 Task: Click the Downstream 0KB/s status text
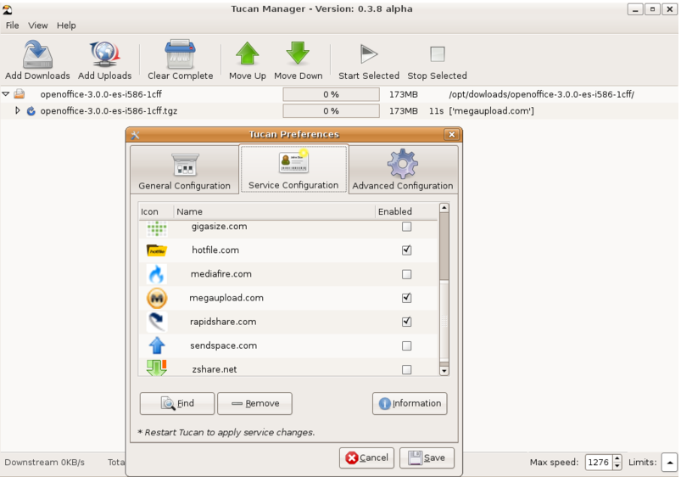pyautogui.click(x=45, y=463)
